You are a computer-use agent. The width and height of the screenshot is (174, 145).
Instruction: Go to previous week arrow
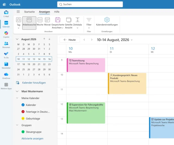84,40
